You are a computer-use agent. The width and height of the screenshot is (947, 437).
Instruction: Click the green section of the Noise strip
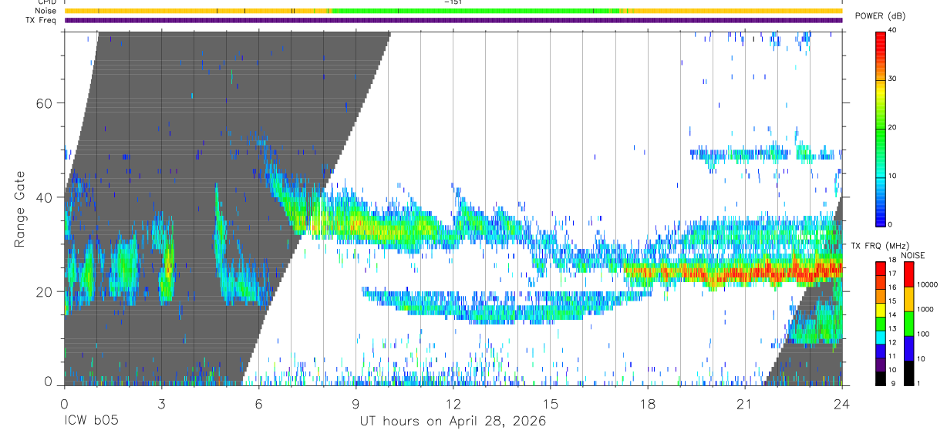tap(474, 11)
